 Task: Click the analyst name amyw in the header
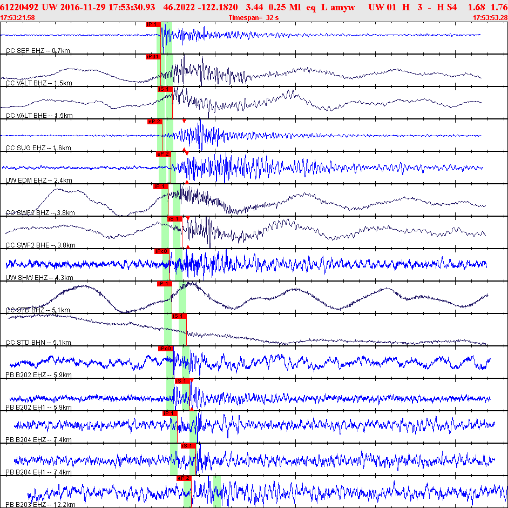(x=343, y=7)
